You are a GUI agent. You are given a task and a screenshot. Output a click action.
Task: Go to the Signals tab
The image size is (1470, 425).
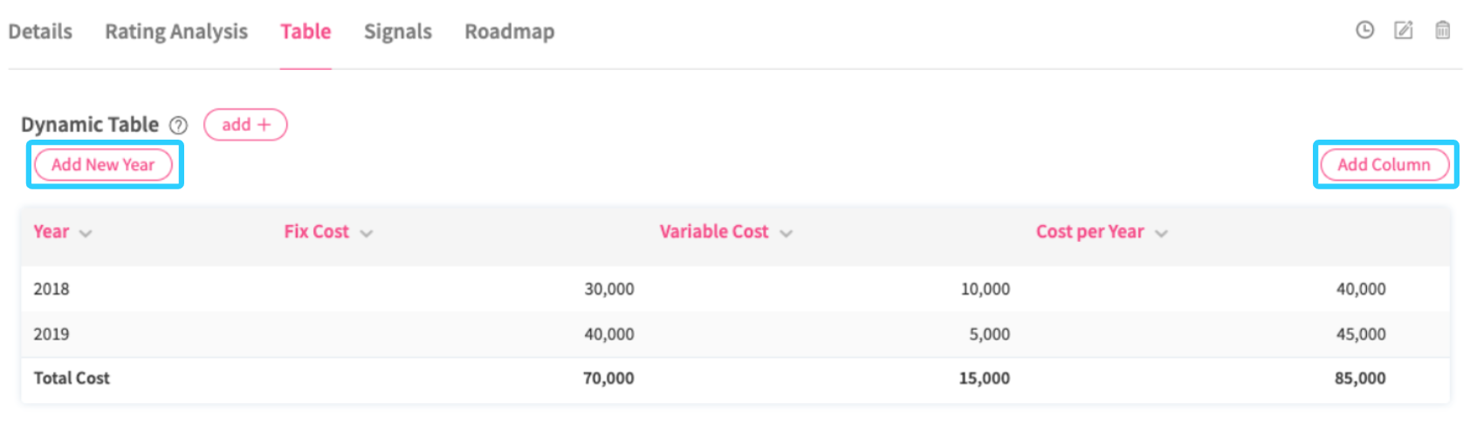397,32
